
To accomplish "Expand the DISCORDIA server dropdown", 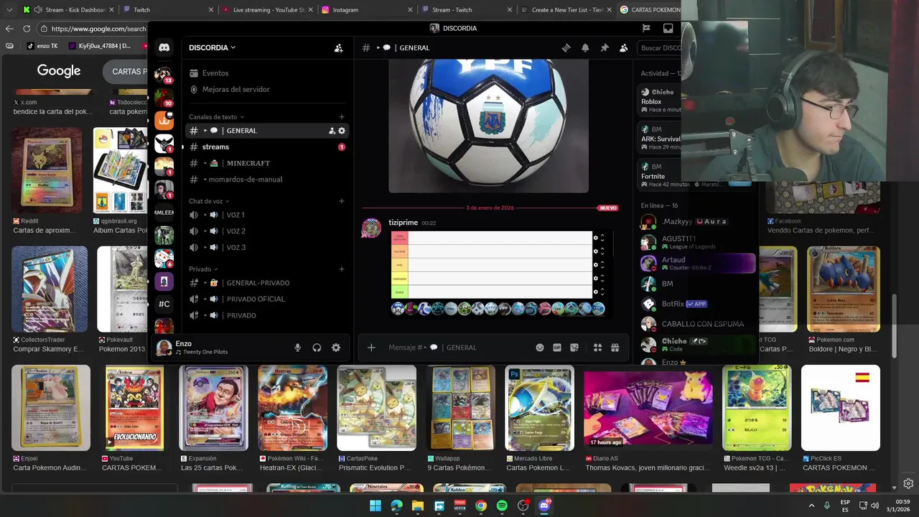I will pos(213,47).
